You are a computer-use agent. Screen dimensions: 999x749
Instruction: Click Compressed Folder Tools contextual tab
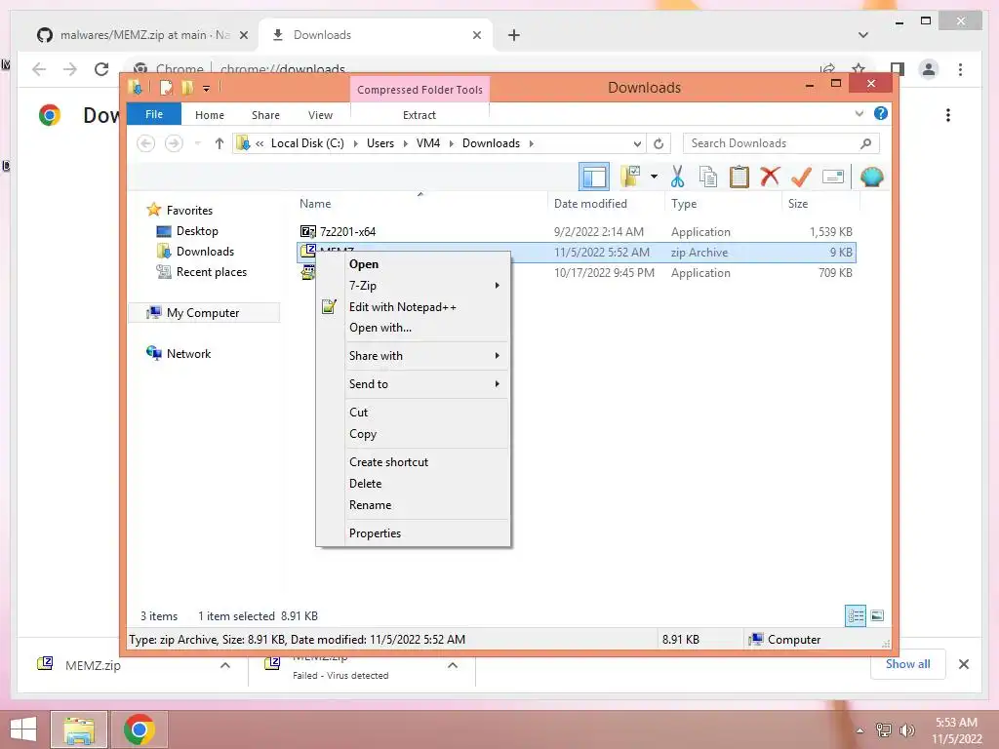click(420, 89)
